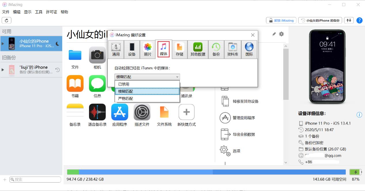Click the 管理应用程序 action icon

pos(225,118)
